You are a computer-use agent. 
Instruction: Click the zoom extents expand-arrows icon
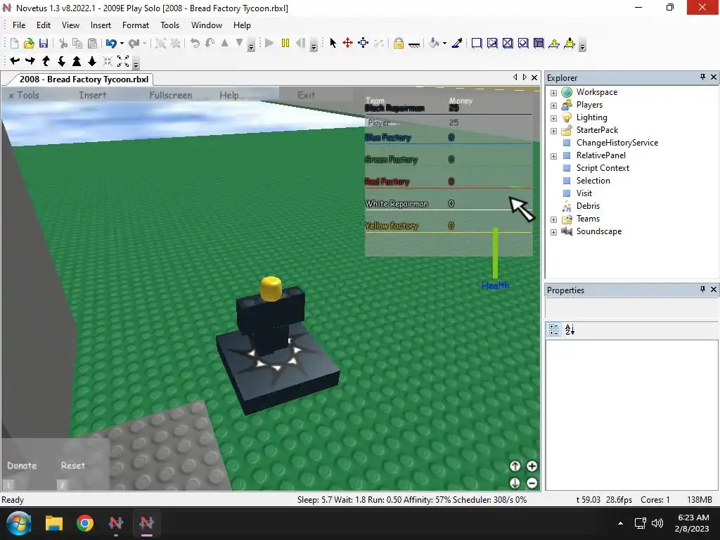[123, 60]
